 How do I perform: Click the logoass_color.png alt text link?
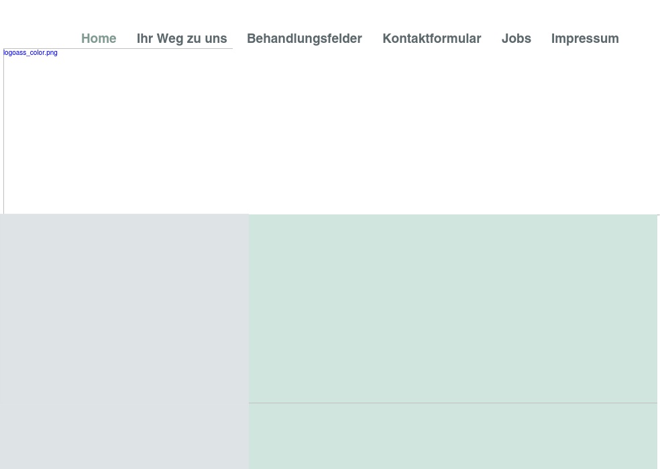point(30,53)
